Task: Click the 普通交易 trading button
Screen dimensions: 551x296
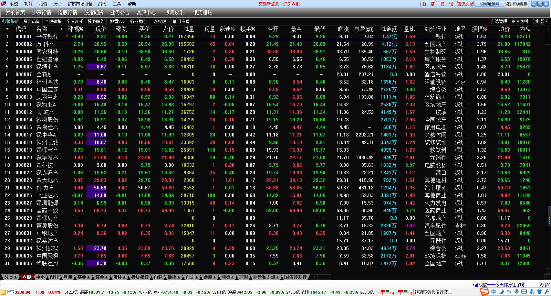Action: (x=465, y=4)
